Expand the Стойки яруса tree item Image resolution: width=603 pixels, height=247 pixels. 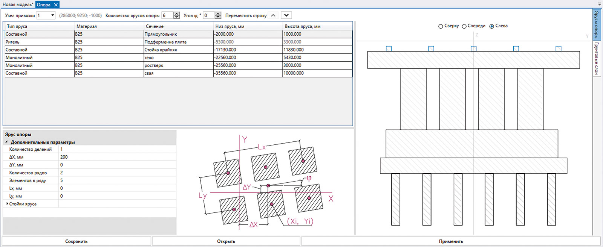pos(7,204)
